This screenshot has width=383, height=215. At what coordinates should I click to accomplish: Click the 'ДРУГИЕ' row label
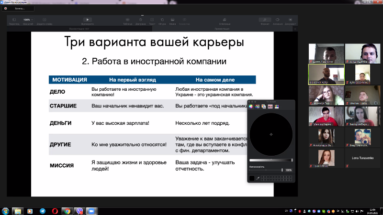(60, 145)
